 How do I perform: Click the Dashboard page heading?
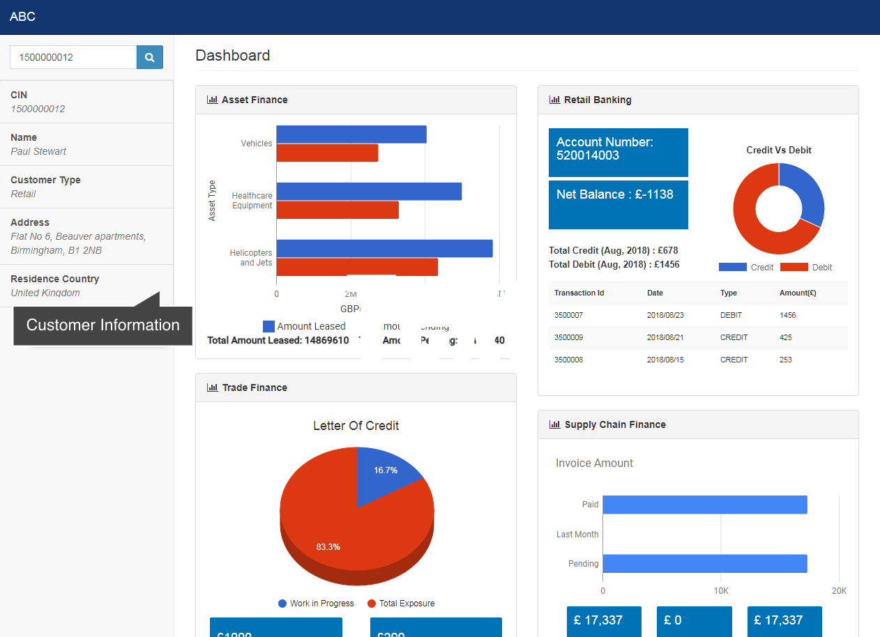click(x=233, y=56)
